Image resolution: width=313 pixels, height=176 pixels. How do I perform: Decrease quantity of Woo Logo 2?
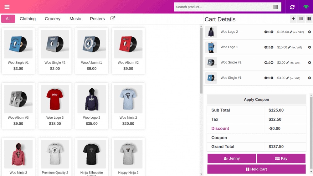(x=266, y=32)
